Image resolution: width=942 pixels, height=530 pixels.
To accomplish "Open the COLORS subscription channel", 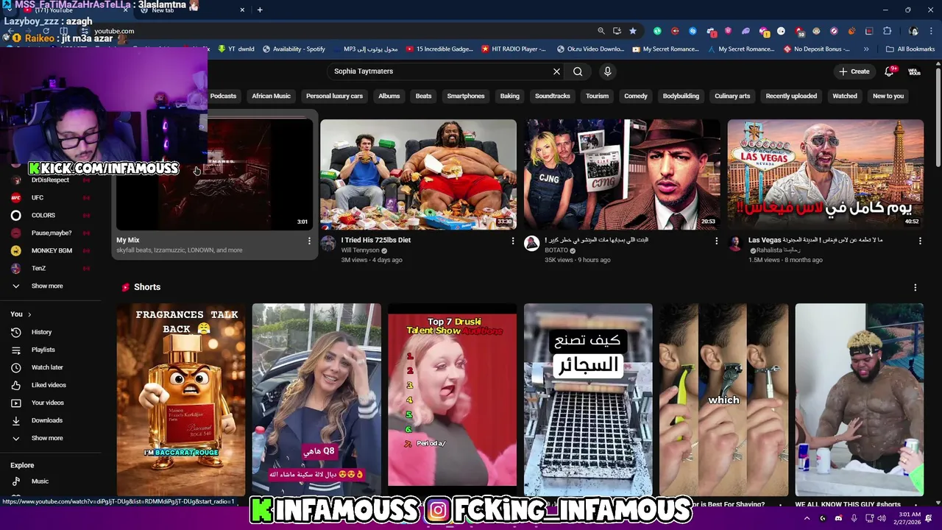I will pyautogui.click(x=50, y=215).
